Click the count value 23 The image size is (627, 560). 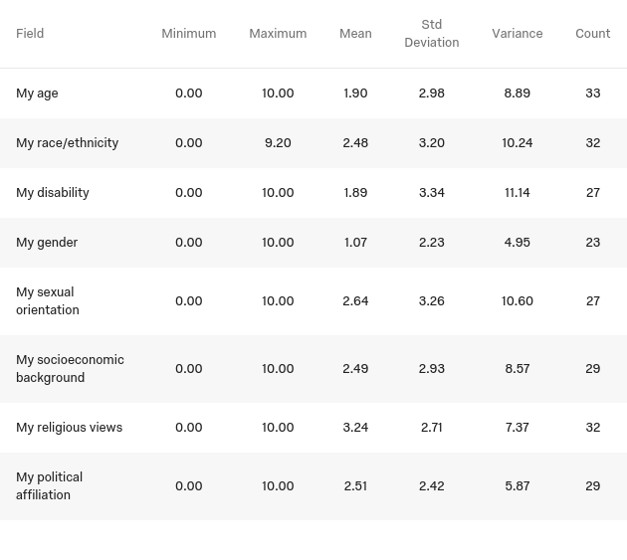593,243
